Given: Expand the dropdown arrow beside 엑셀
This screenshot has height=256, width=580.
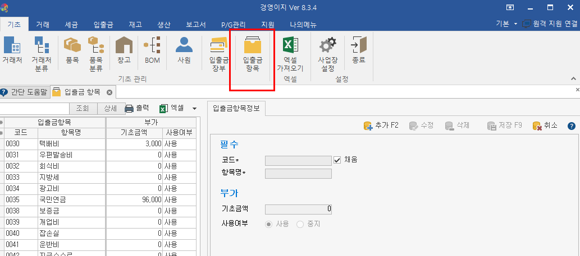Looking at the screenshot, I should click(195, 109).
